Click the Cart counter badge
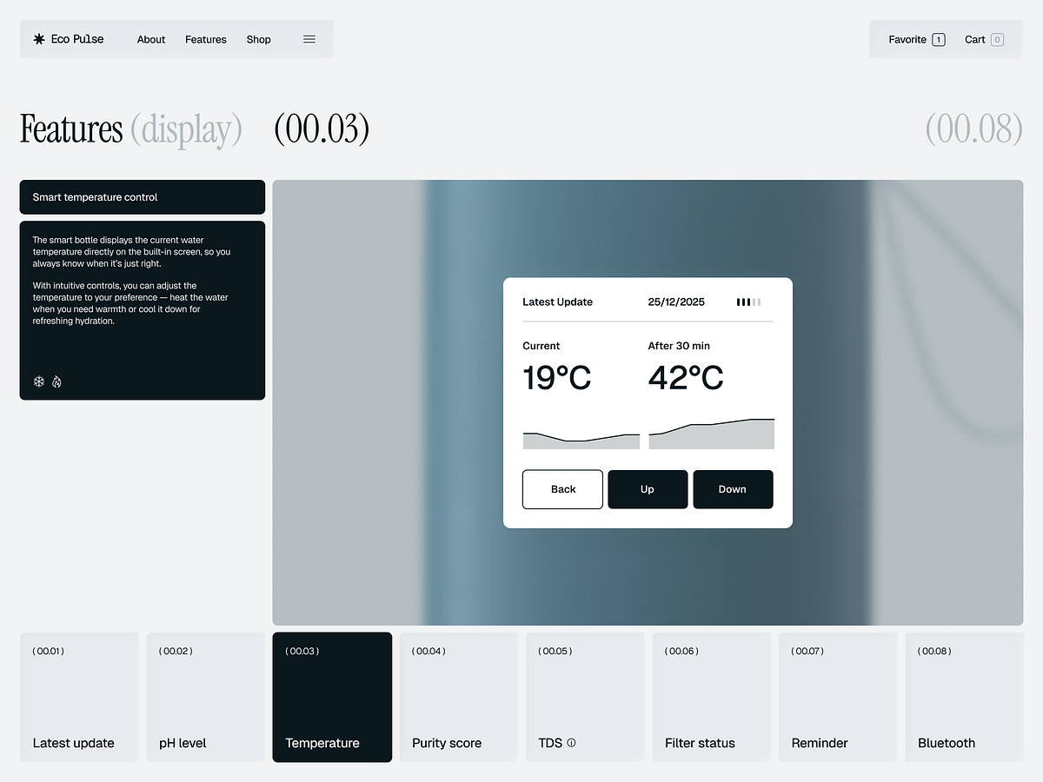The width and height of the screenshot is (1043, 782). 1000,39
